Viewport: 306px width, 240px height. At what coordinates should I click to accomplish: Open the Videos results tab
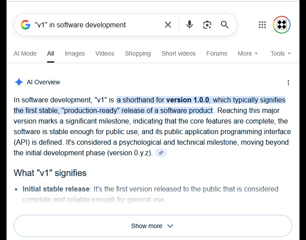pyautogui.click(x=104, y=53)
